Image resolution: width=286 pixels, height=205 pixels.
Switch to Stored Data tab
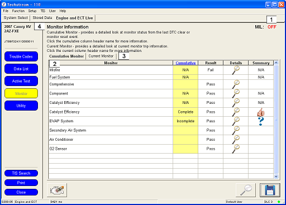point(42,18)
